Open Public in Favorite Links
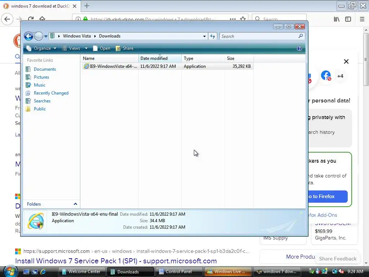 40,109
